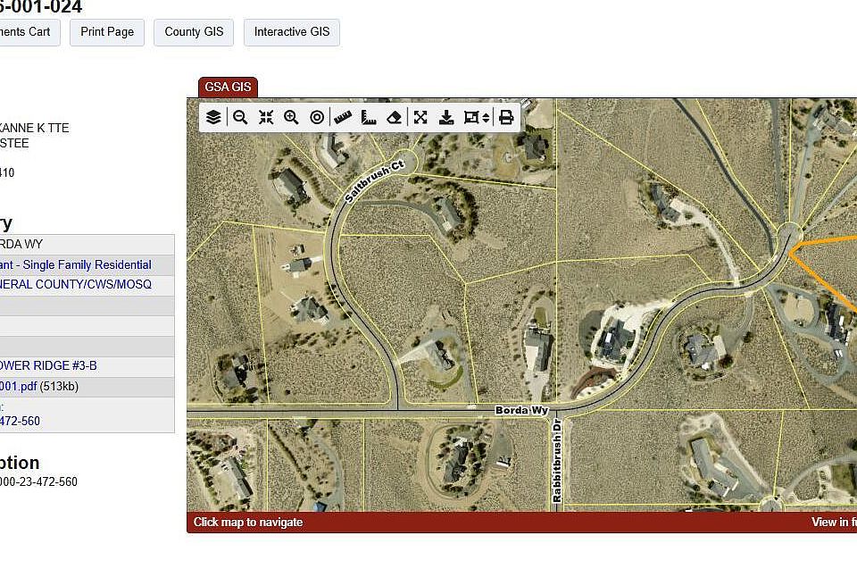Open COUNTY/CWS/MOSQ tax district link
The width and height of the screenshot is (857, 569).
pos(75,284)
